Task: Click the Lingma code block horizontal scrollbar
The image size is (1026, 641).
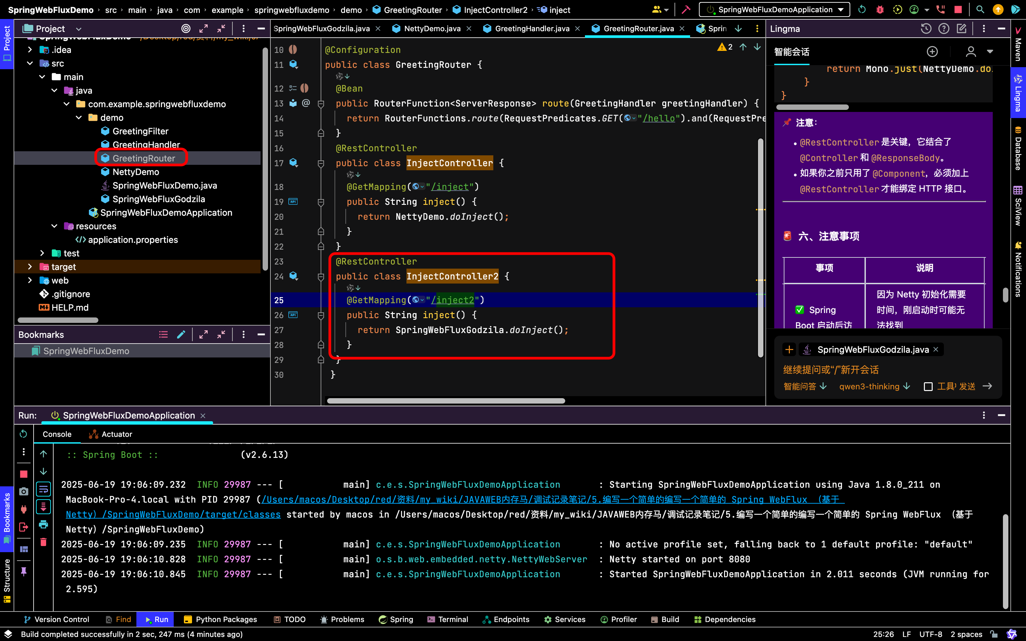Action: point(812,107)
